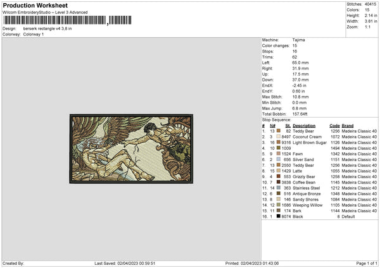Viewport: 380px width, 268px height.
Task: Click 'Antique Bronze' description in row 12
Action: 307,194
